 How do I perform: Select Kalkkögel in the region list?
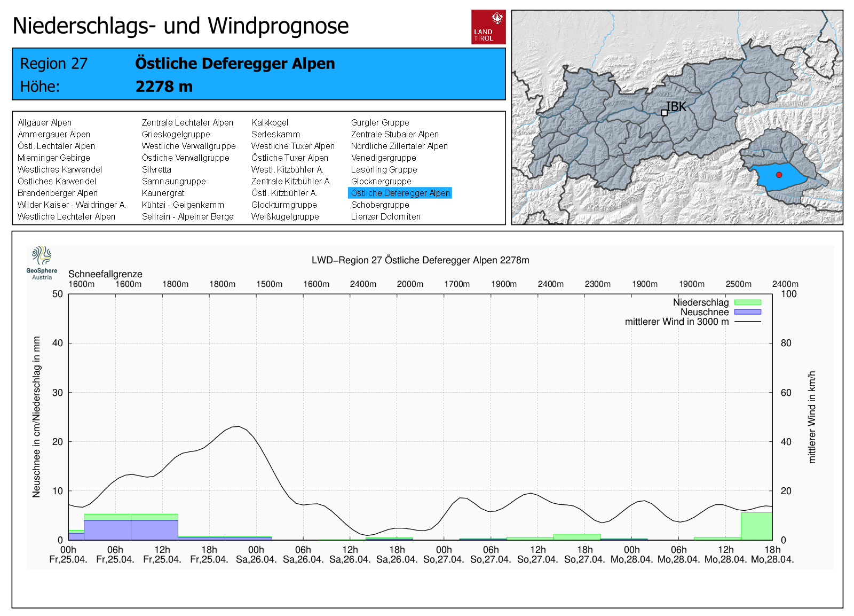pyautogui.click(x=270, y=123)
